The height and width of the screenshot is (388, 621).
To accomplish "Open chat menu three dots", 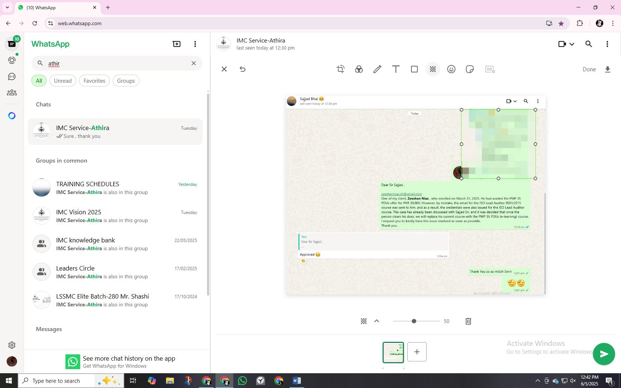I will pos(607,44).
